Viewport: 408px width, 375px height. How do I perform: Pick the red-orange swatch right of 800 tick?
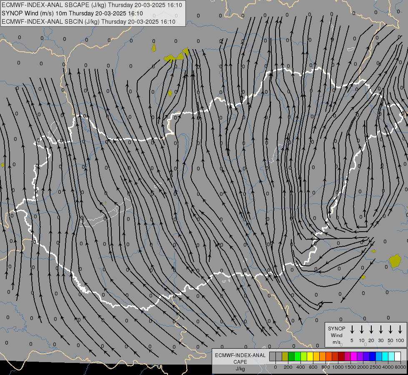[329, 357]
